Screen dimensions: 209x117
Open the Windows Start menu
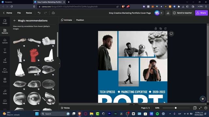(x=37, y=114)
